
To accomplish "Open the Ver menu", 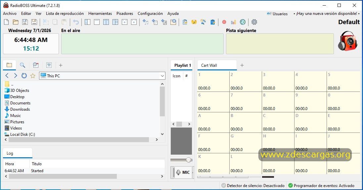I will (x=39, y=14).
